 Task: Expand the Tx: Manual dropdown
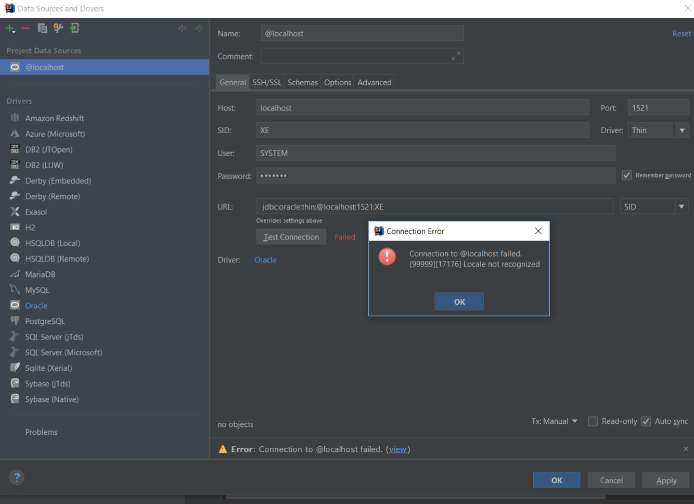click(554, 421)
